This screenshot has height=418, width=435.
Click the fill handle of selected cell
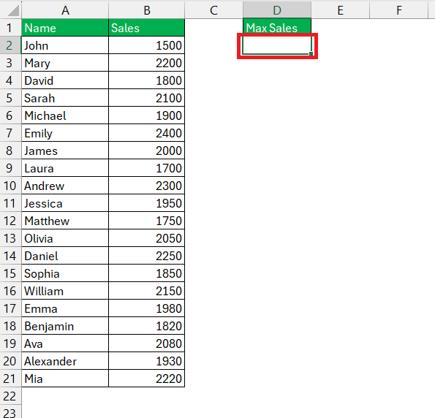[x=311, y=54]
